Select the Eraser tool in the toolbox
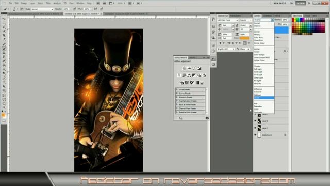Image resolution: width=330 pixels, height=186 pixels. pos(4,61)
